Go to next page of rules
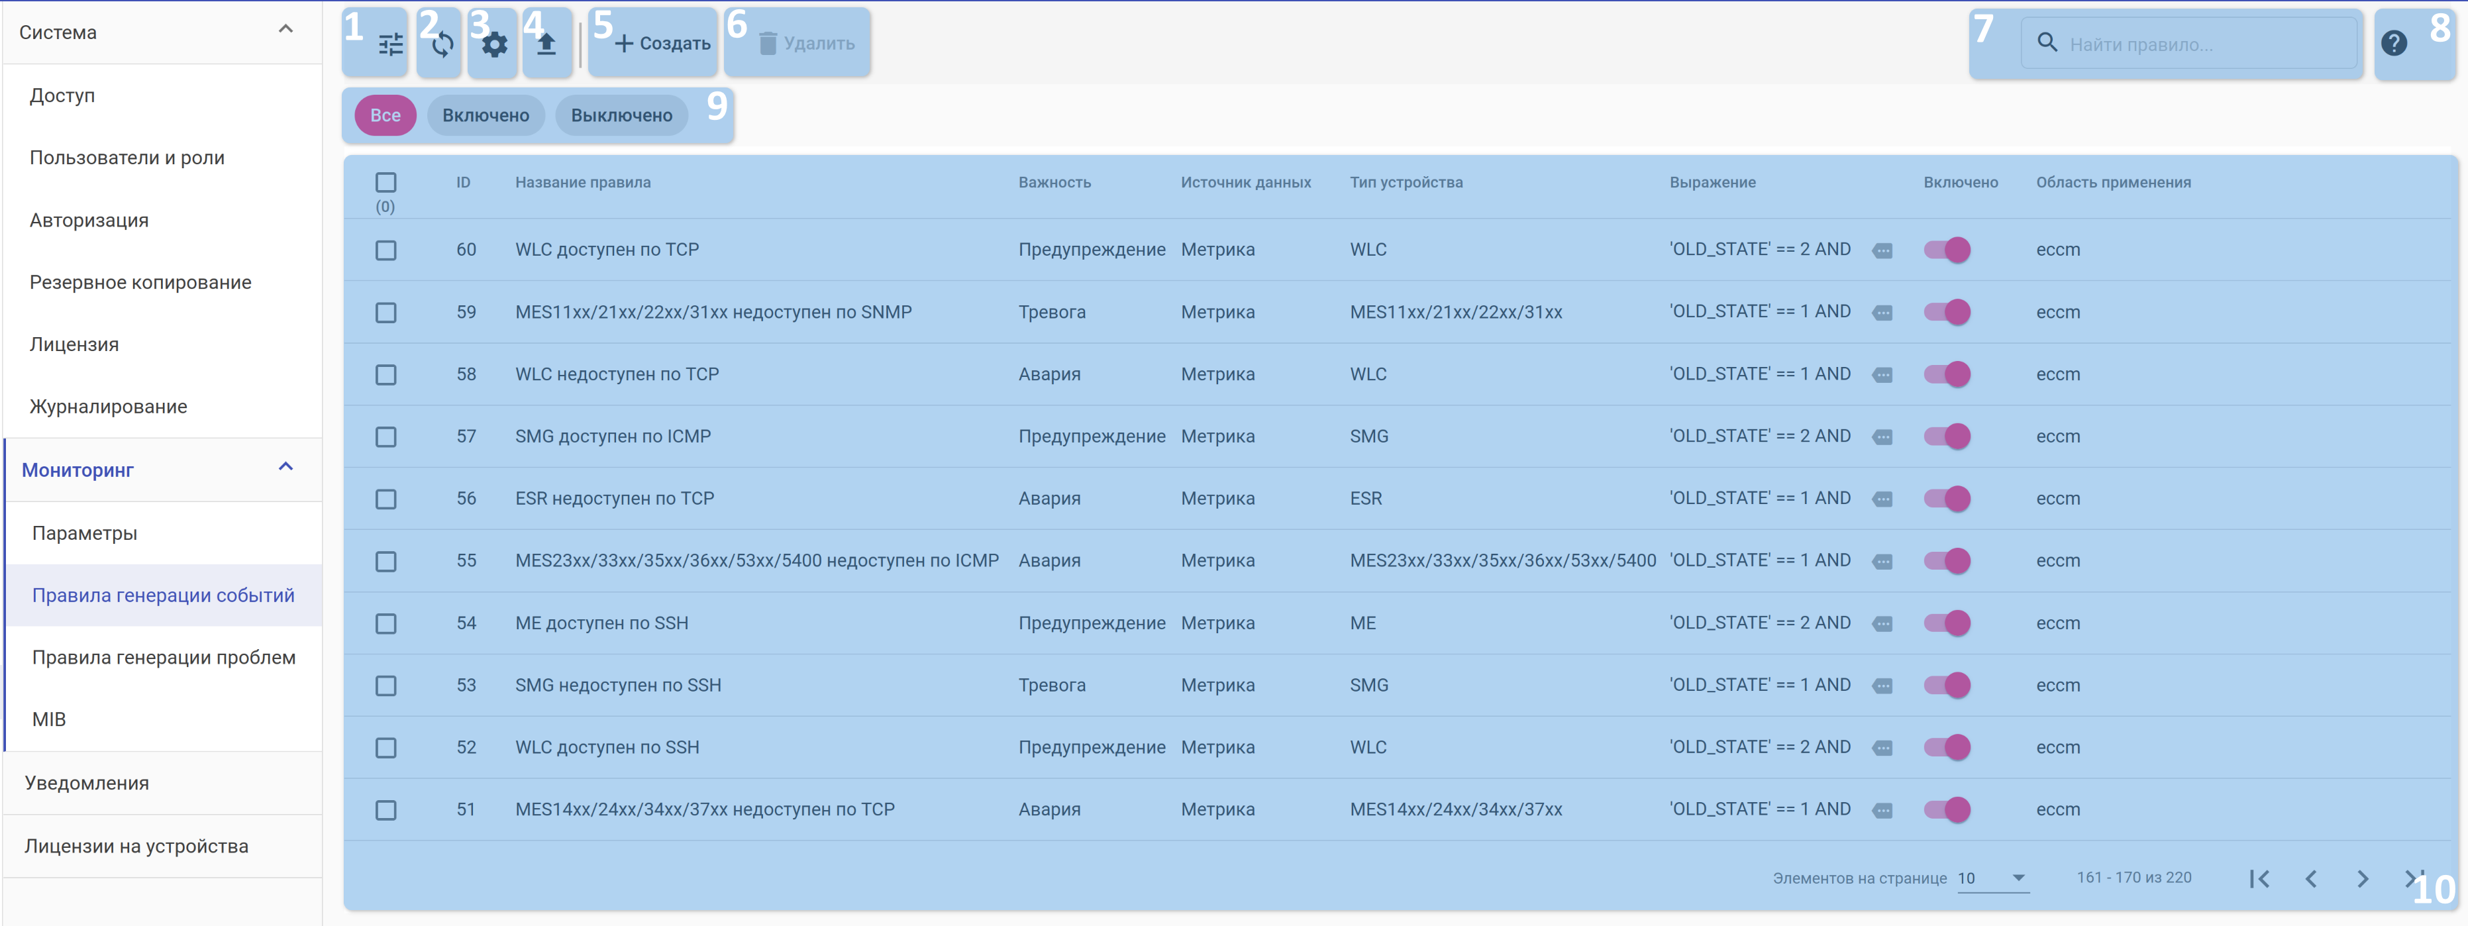Image resolution: width=2468 pixels, height=926 pixels. [2361, 878]
